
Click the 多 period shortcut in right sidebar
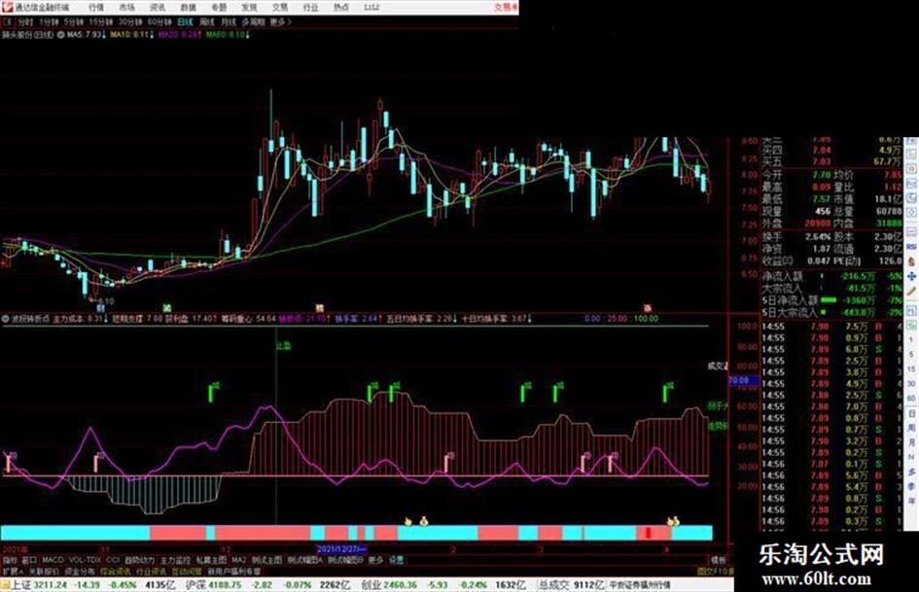pos(911,471)
